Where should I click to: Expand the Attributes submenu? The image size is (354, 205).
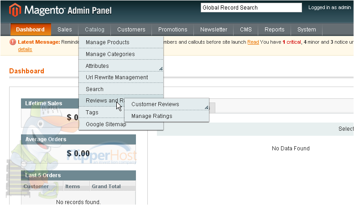[x=121, y=66]
